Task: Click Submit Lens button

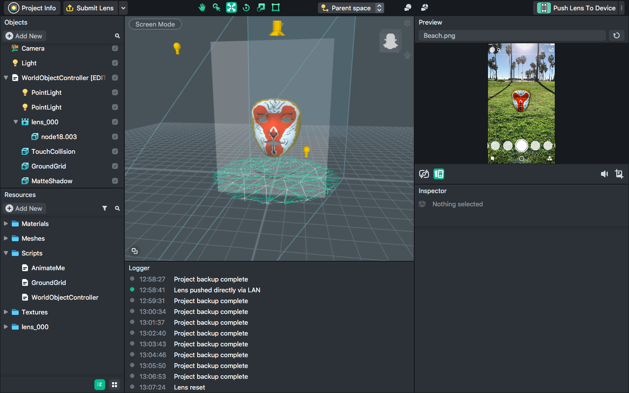Action: 91,8
